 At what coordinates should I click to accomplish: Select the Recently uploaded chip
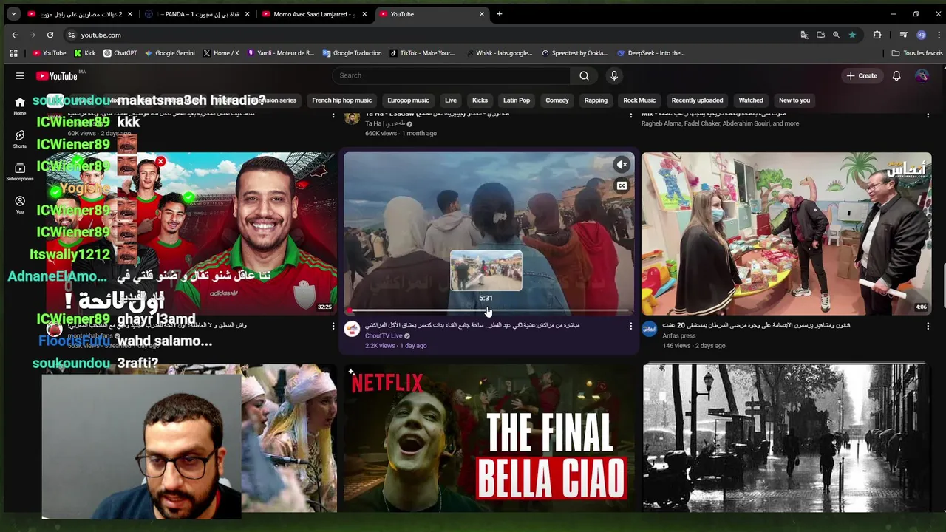[x=697, y=100]
